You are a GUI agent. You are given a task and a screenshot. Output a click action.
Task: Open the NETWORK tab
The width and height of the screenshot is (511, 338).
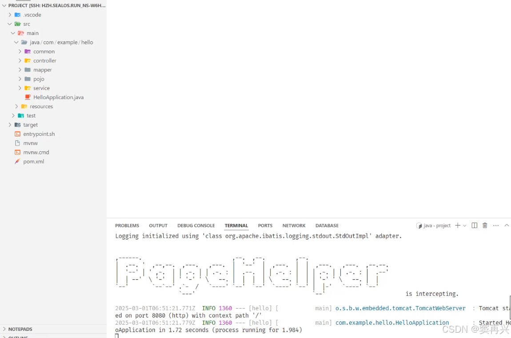pos(294,225)
